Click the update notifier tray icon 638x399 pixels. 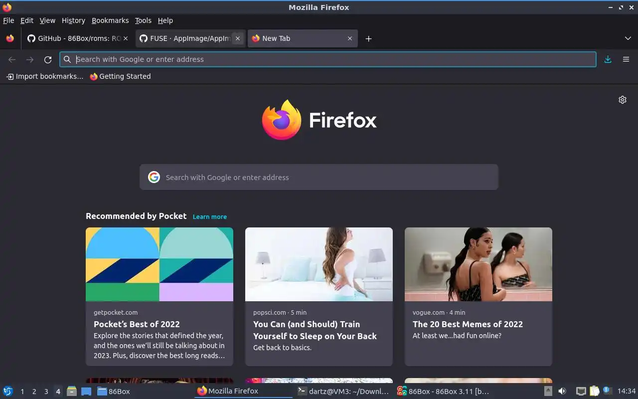pos(607,391)
